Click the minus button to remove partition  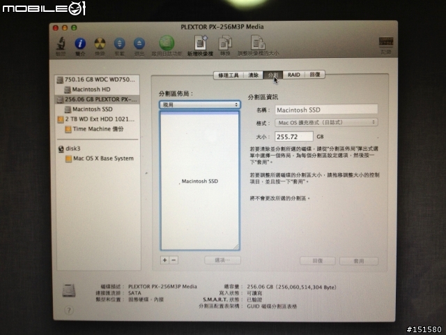point(174,260)
